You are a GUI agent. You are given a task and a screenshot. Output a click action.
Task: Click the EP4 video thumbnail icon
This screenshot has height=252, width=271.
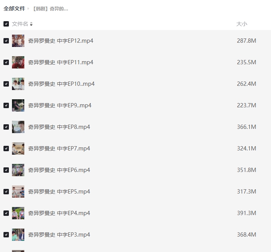coord(18,213)
